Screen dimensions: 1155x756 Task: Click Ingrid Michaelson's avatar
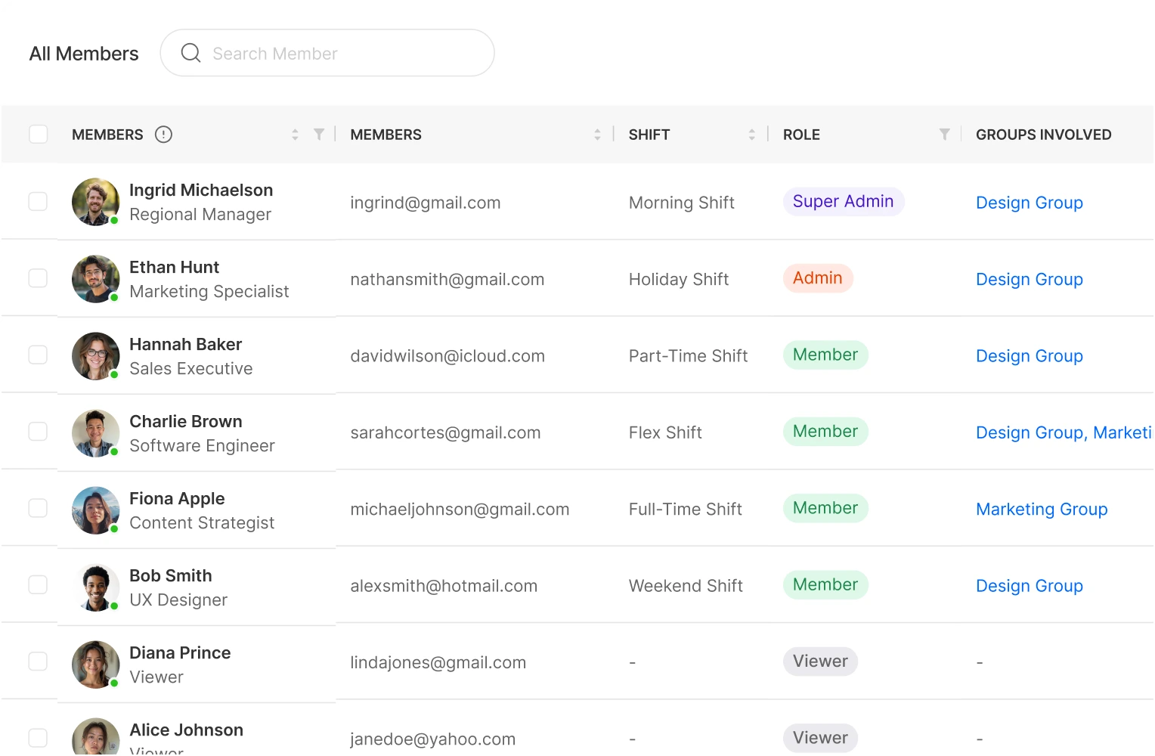(95, 202)
